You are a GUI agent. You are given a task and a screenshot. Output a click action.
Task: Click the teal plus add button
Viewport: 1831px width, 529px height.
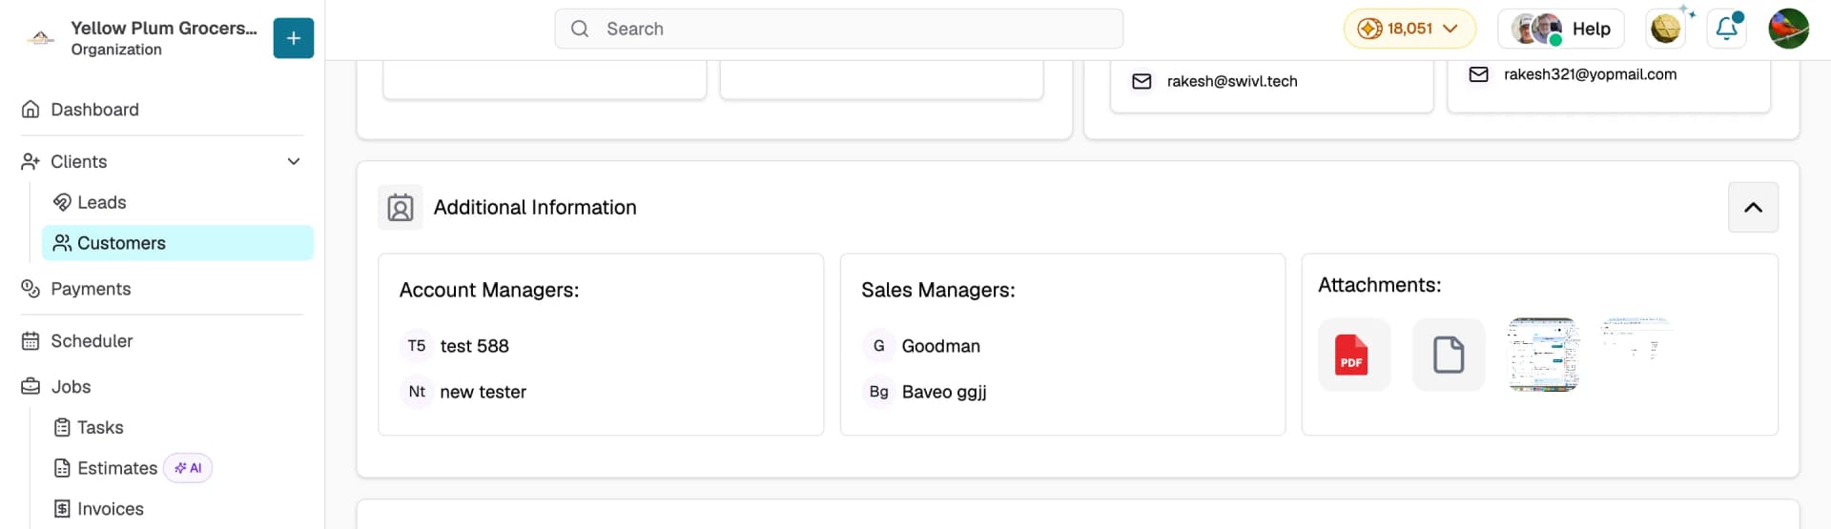(293, 38)
